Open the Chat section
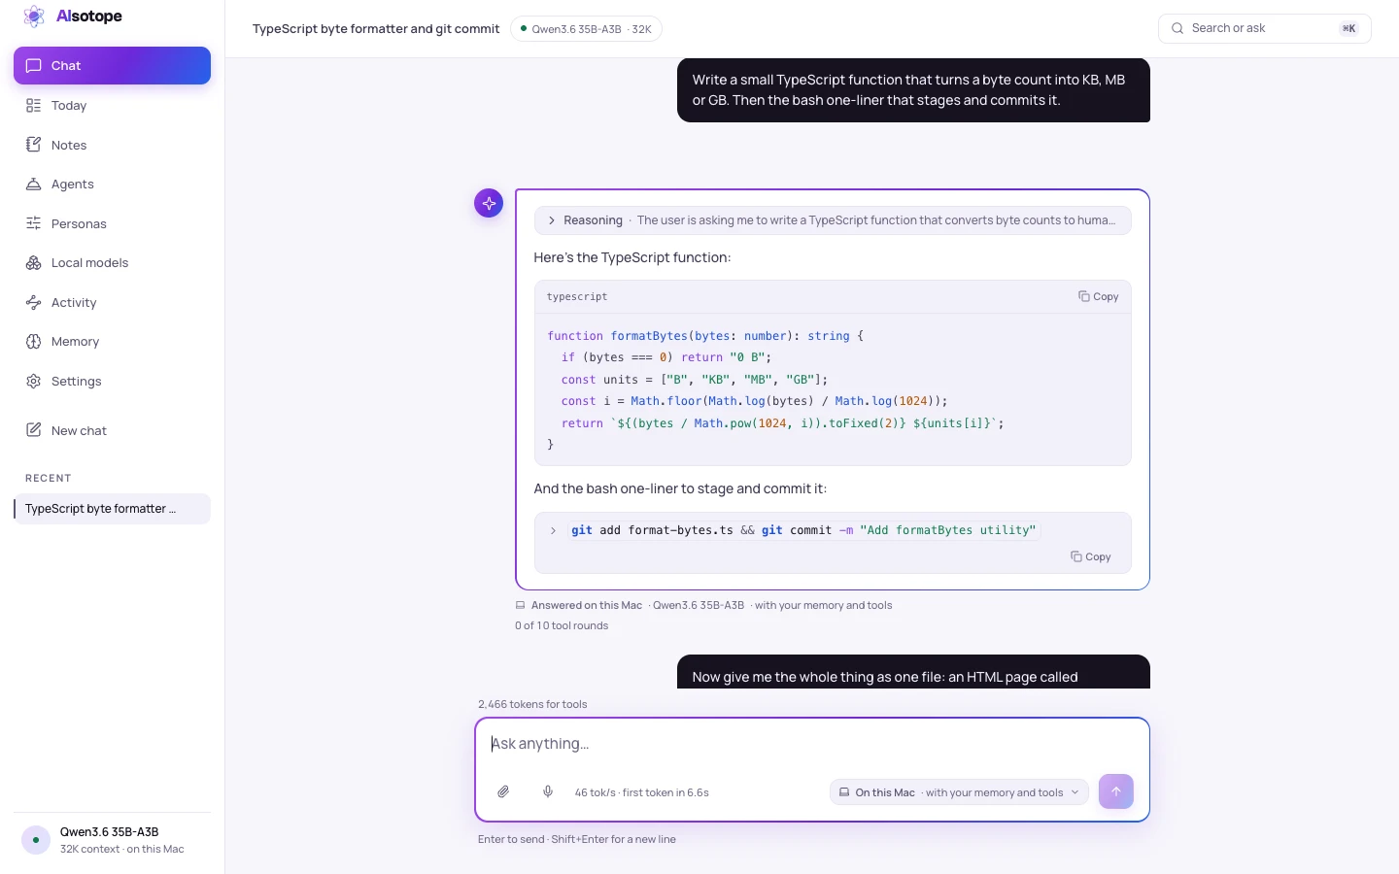Screen dimensions: 1399x874 point(112,65)
